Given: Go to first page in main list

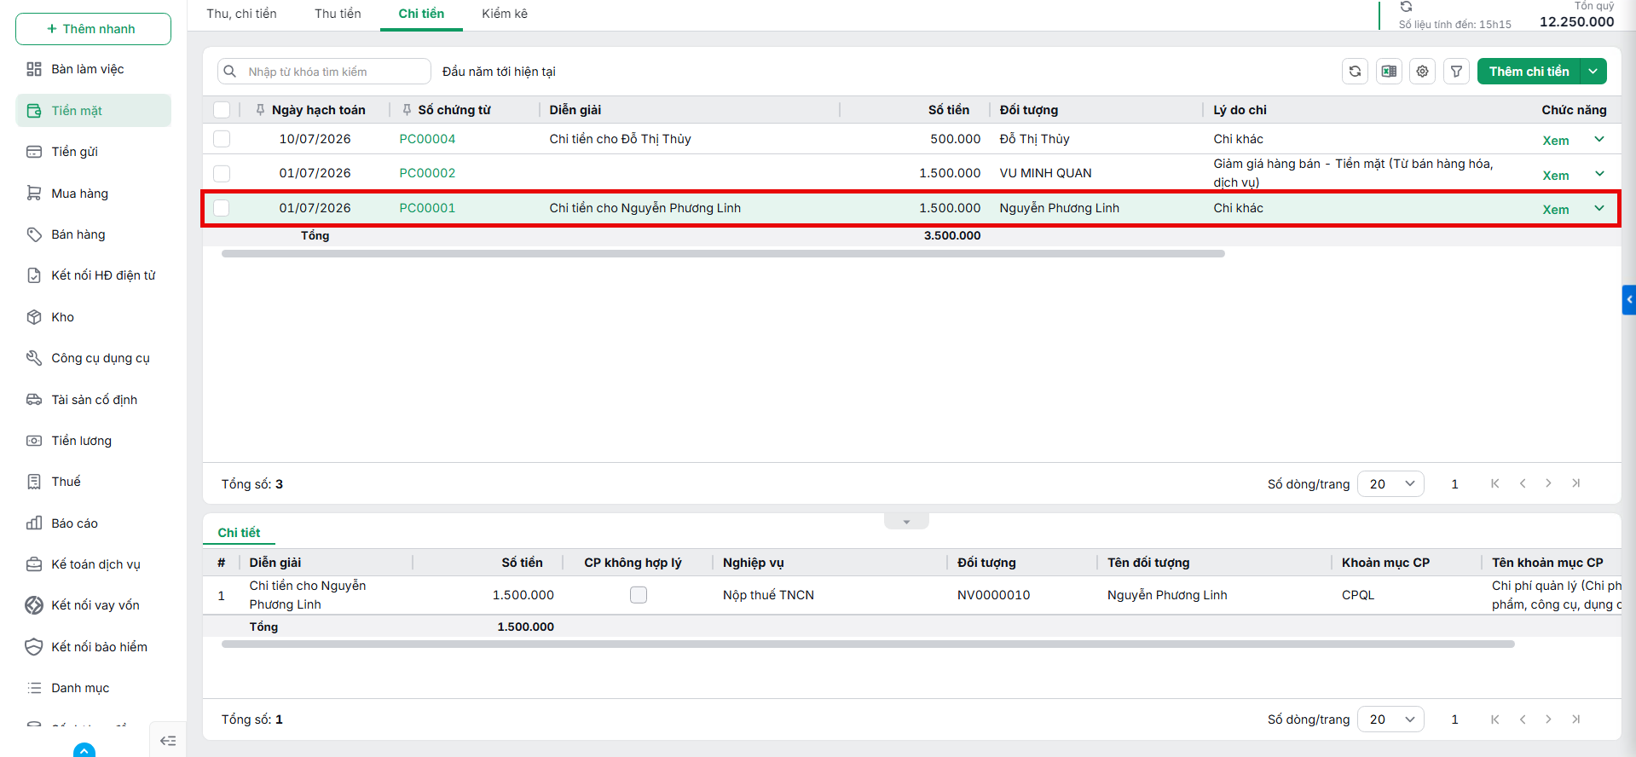Looking at the screenshot, I should pyautogui.click(x=1494, y=483).
